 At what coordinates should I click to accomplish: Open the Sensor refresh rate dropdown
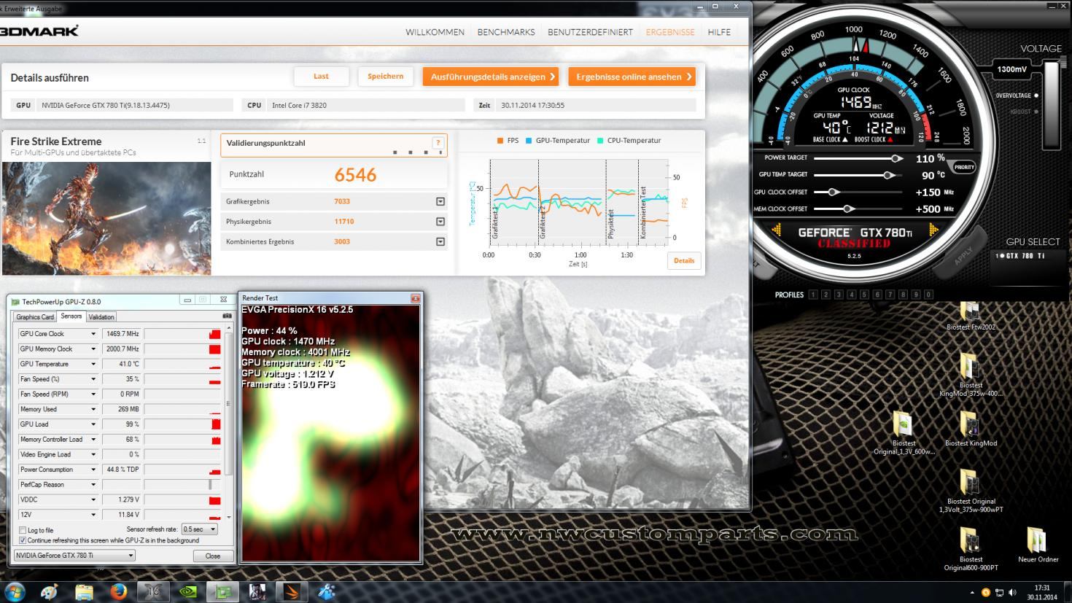(x=199, y=529)
